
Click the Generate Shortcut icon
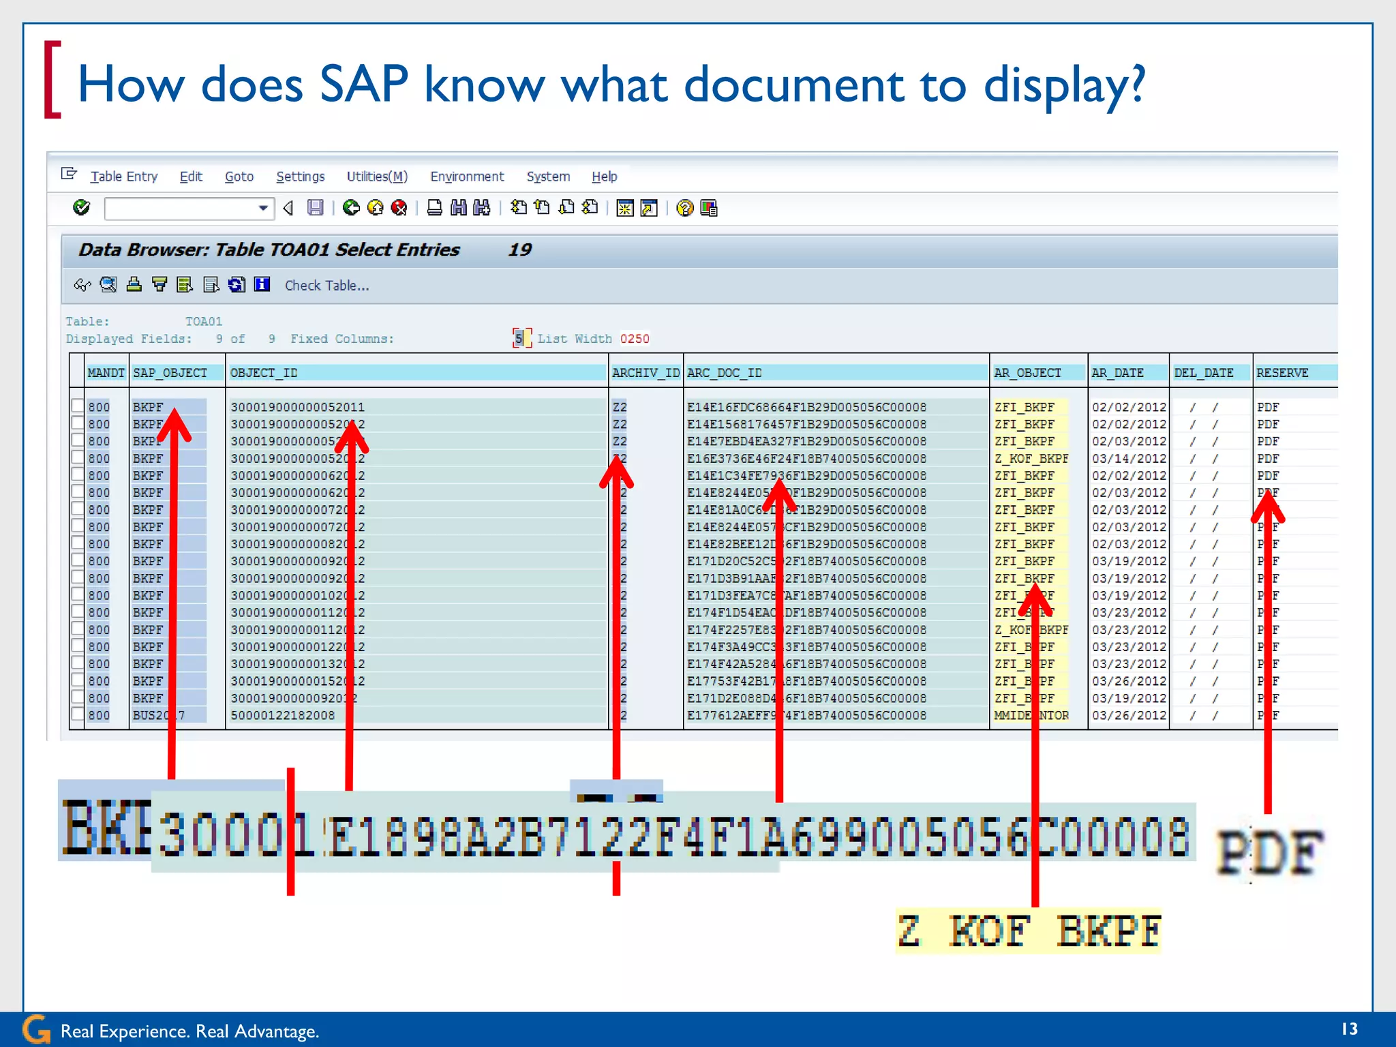click(649, 208)
